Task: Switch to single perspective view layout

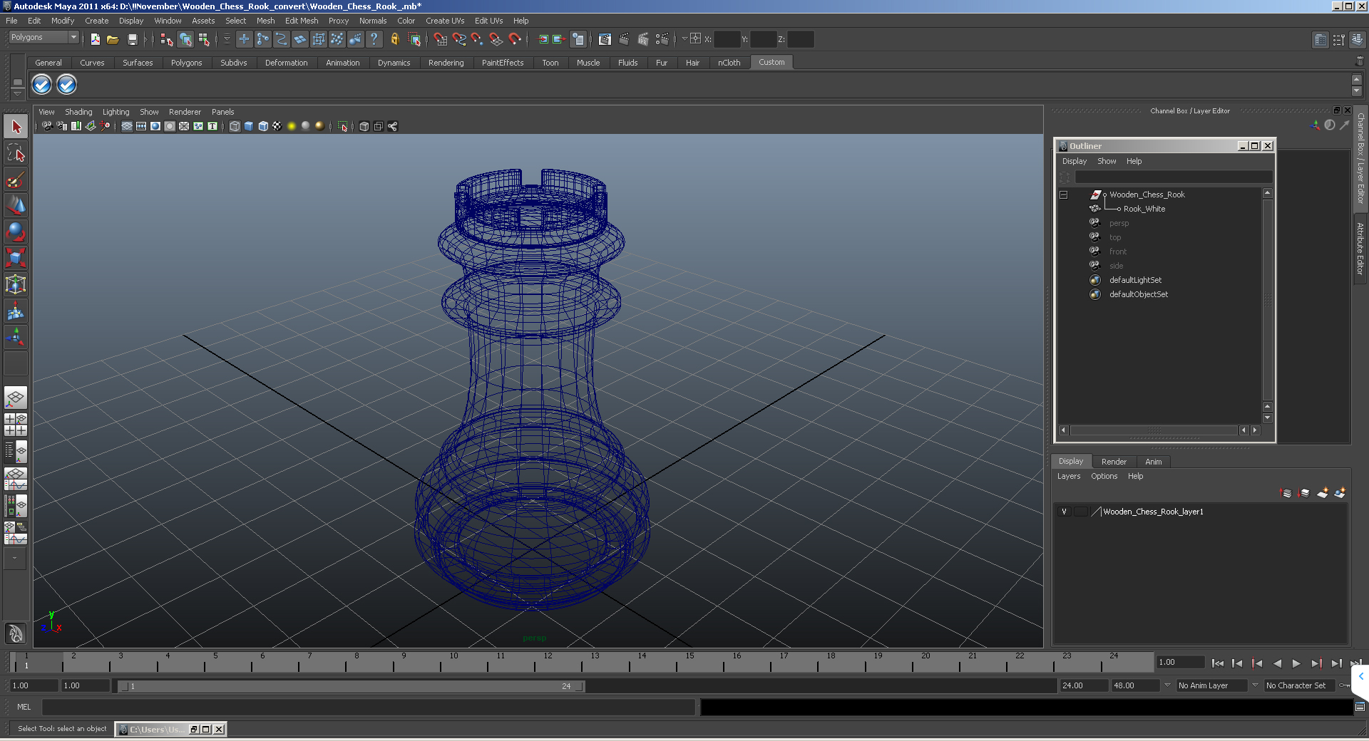Action: click(x=16, y=398)
